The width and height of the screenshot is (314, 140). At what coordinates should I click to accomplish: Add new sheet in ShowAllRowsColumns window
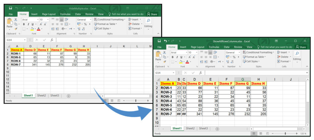tap(217, 129)
